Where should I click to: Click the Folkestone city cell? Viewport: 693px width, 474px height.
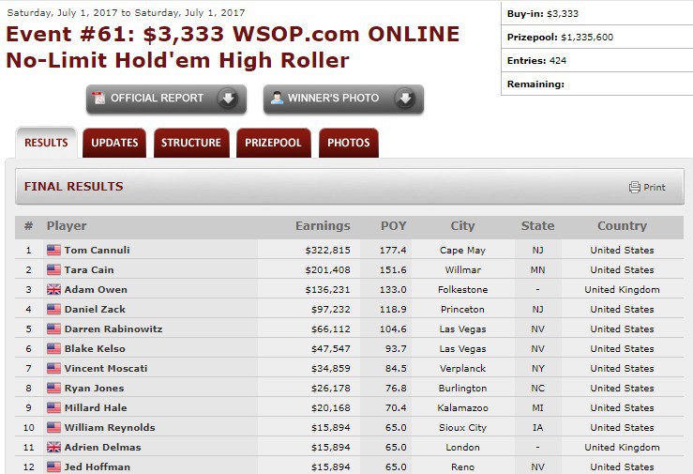tap(462, 290)
